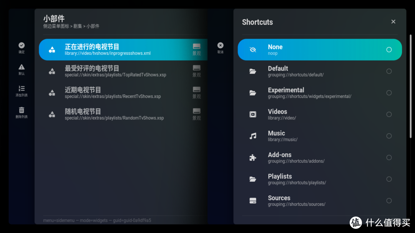Click the 确定 checkmark icon in sidebar
The image size is (415, 233).
[x=22, y=45]
